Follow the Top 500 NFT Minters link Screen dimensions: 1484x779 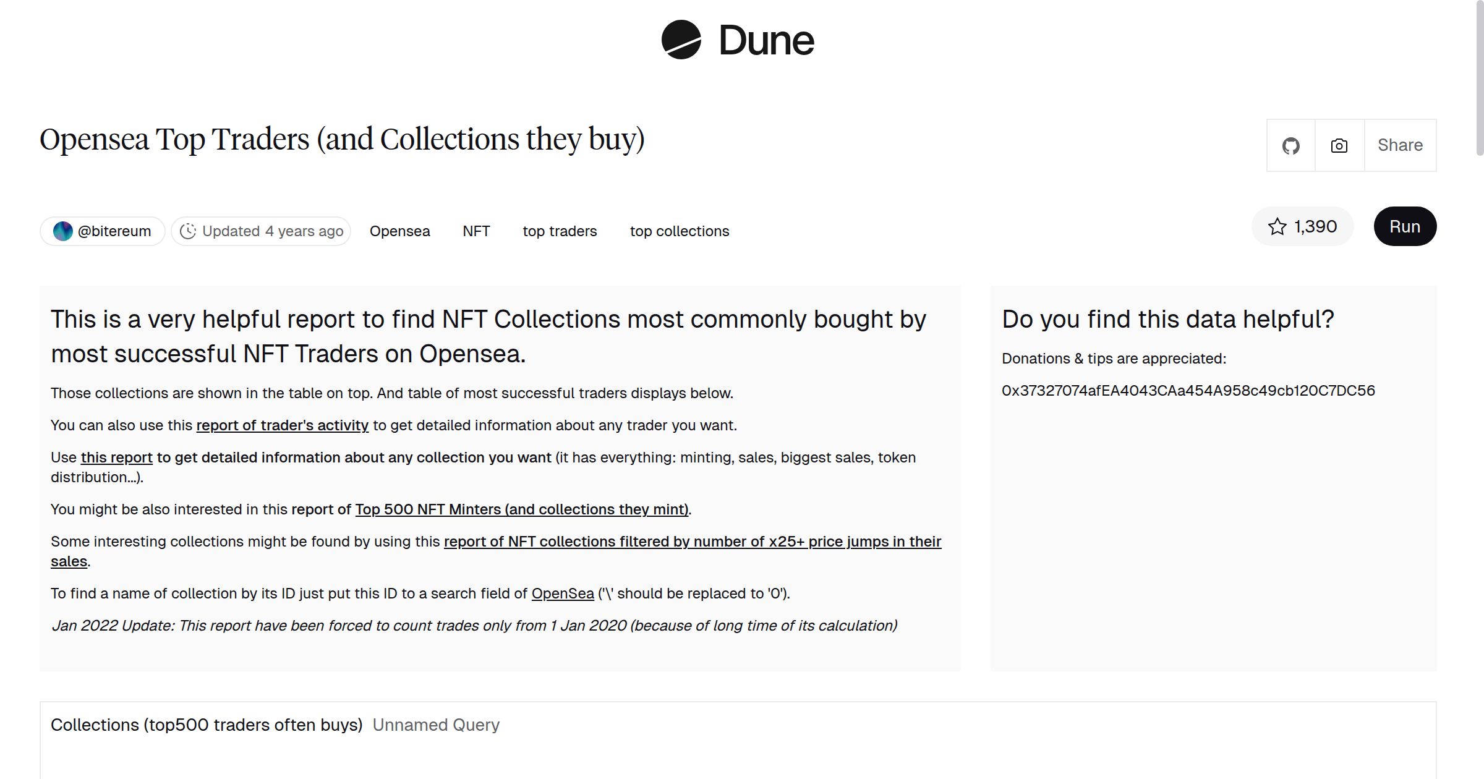coord(522,509)
